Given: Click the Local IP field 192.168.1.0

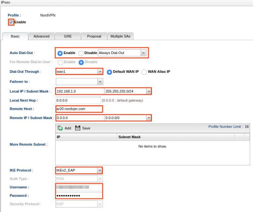Looking at the screenshot, I should 80,91.
